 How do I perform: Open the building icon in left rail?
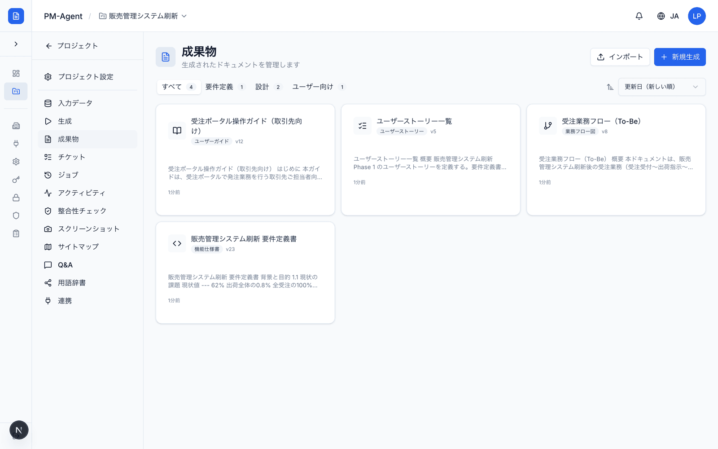point(16,126)
